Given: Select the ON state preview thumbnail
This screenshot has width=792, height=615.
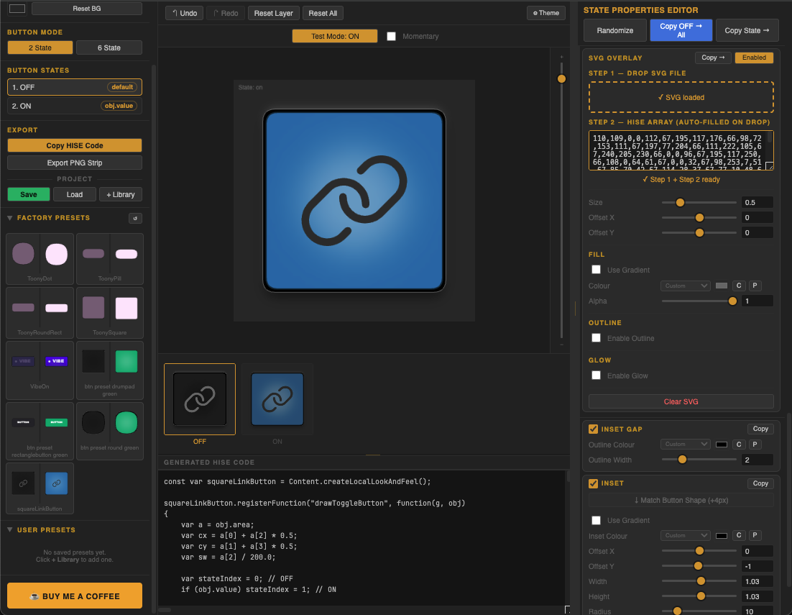Looking at the screenshot, I should tap(277, 399).
